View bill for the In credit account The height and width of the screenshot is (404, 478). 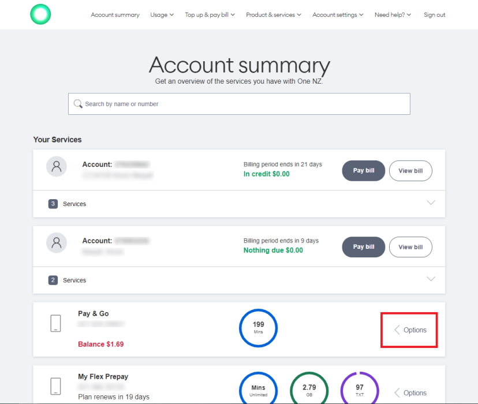coord(410,171)
